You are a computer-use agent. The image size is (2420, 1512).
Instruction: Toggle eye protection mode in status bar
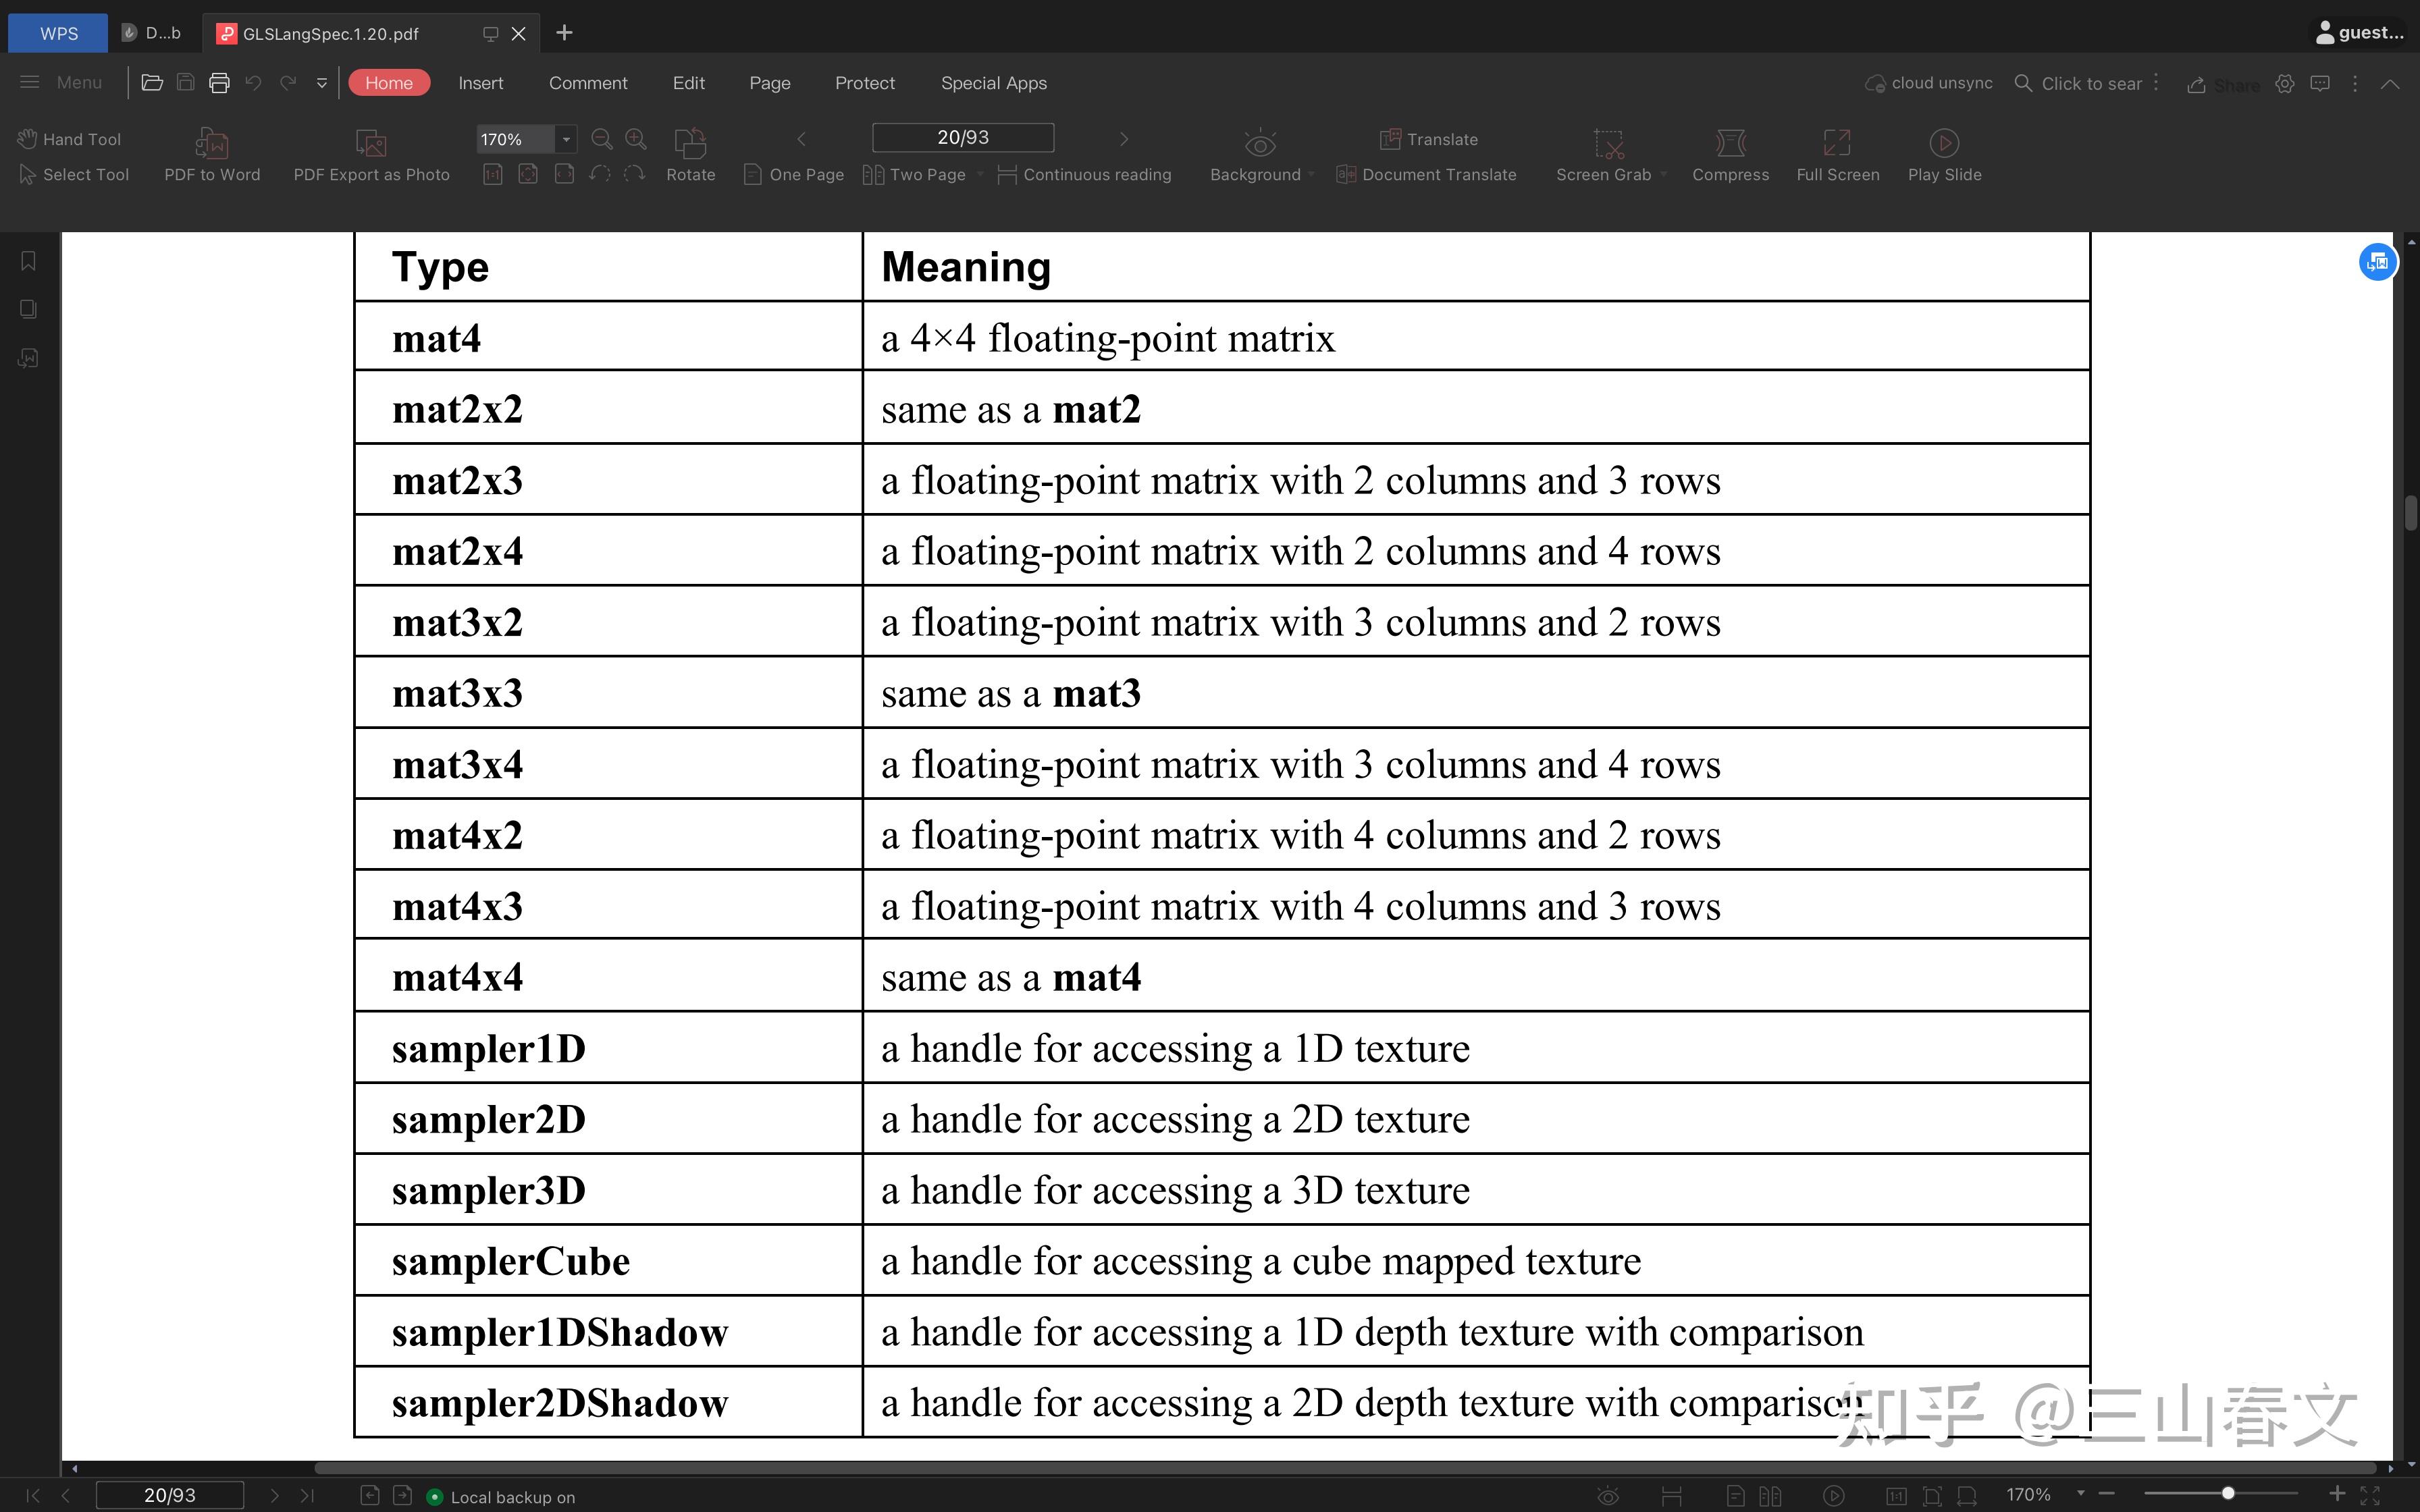point(1607,1496)
